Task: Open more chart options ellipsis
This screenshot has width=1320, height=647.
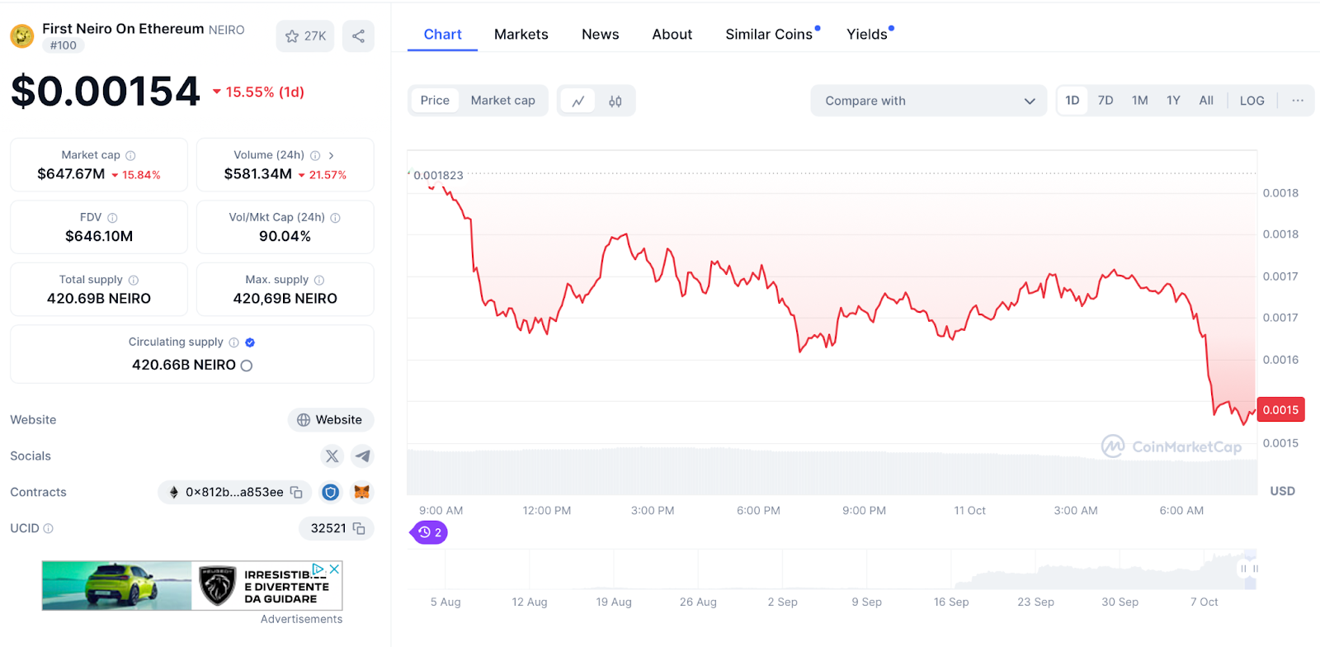Action: (1298, 101)
